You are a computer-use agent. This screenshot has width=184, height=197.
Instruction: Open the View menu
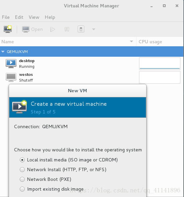pyautogui.click(x=34, y=17)
